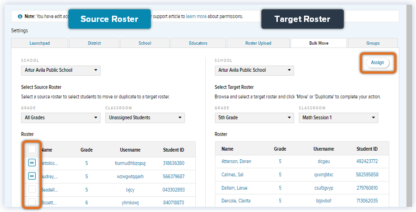
Task: Open the Antolos... student name
Action: [x=50, y=164]
